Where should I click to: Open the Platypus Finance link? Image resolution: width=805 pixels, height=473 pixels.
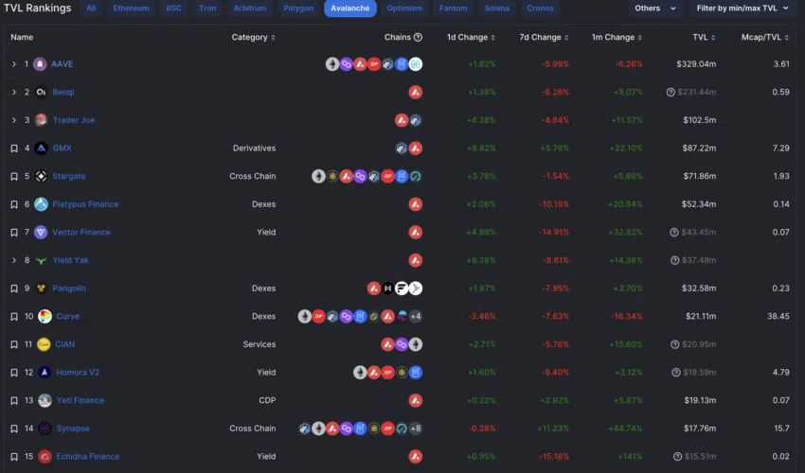[85, 204]
